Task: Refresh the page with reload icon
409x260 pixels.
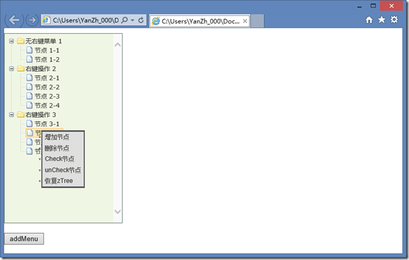Action: tap(141, 20)
